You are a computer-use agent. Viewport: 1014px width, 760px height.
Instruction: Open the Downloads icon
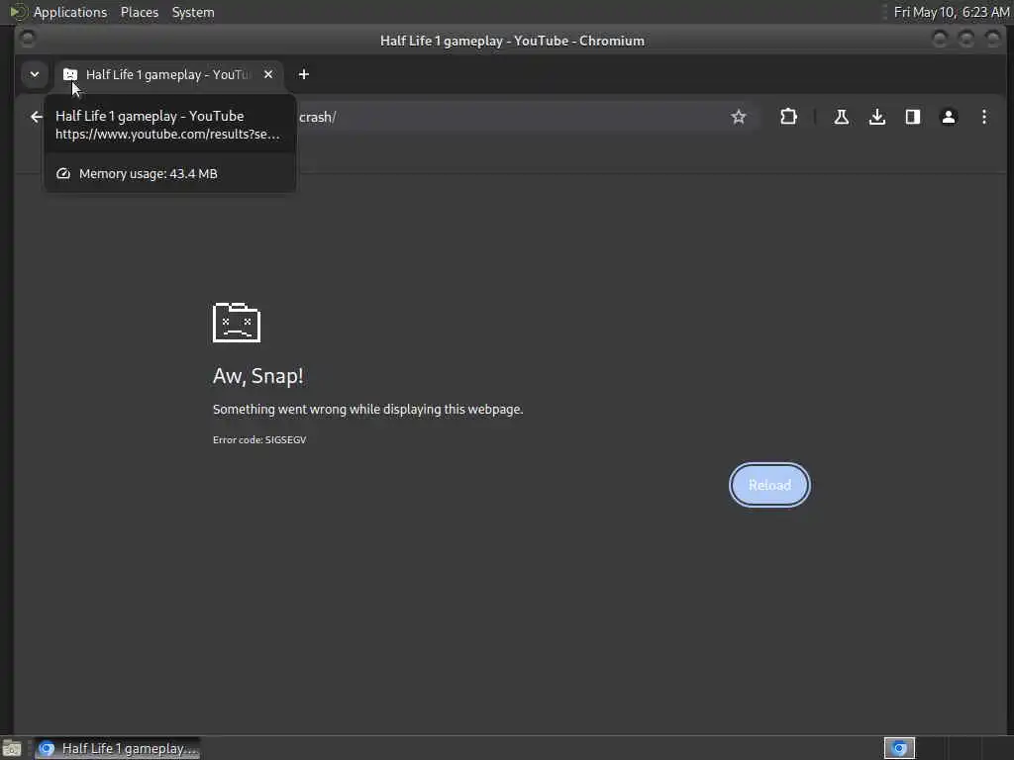click(x=877, y=117)
